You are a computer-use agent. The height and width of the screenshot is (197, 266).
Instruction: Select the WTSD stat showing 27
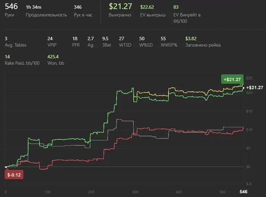[x=125, y=42]
